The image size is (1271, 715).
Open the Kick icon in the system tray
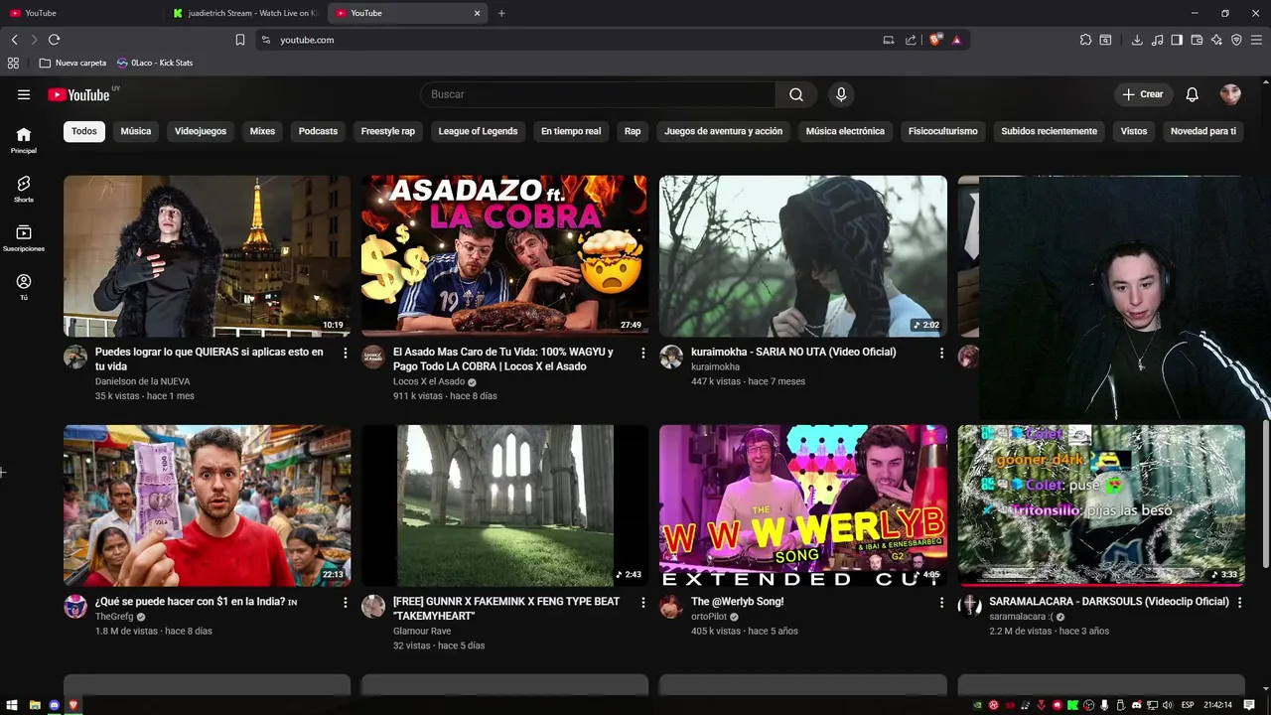(1072, 705)
